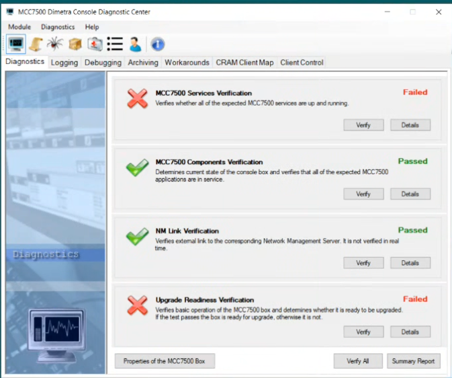
Task: Switch to the Logging tab
Action: 64,63
